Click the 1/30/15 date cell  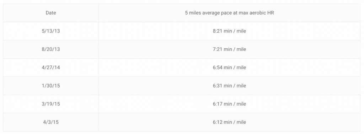[x=51, y=86]
